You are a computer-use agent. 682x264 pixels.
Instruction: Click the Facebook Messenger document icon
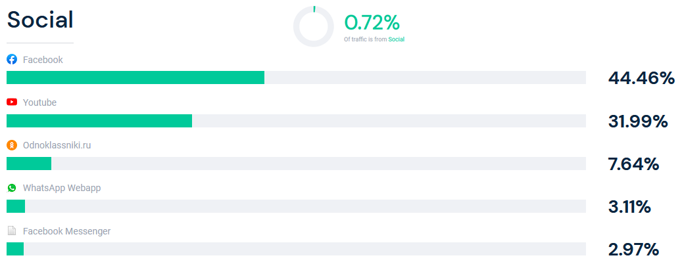point(12,231)
